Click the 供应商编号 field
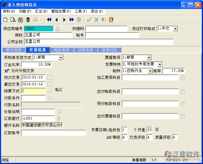 [x=39, y=29]
